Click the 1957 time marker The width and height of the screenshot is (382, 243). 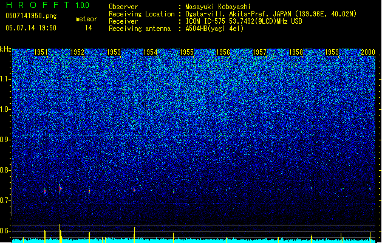259,52
